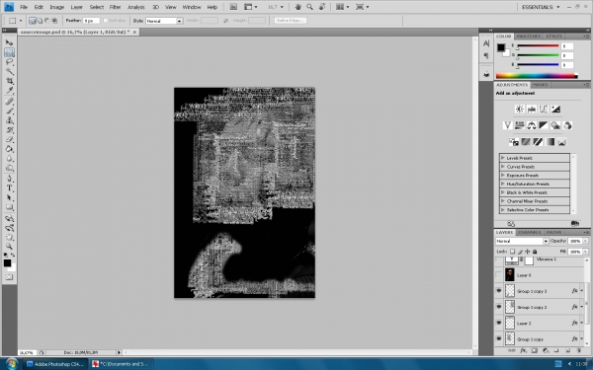Click the Feather input field
This screenshot has width=593, height=370.
tap(91, 21)
